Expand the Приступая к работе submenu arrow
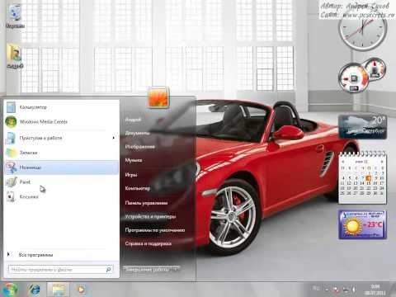Screen dimensions: 396x297 113,138
